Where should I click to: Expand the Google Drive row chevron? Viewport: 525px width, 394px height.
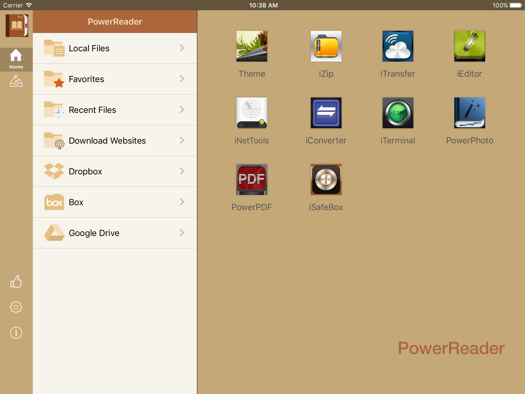point(182,233)
